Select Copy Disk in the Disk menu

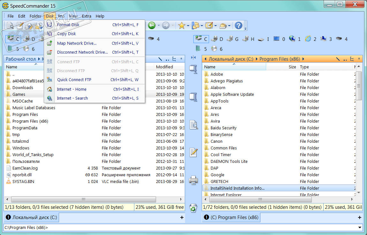pos(94,34)
